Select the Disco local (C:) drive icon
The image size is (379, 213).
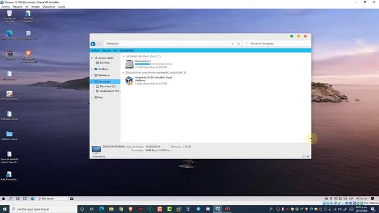click(x=129, y=64)
